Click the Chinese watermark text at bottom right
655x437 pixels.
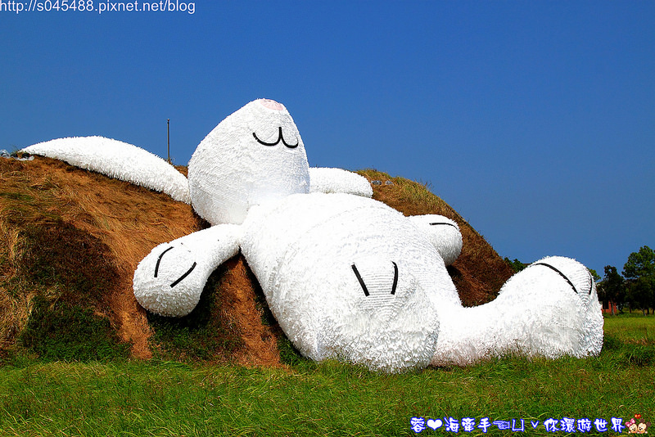(x=517, y=425)
